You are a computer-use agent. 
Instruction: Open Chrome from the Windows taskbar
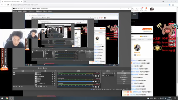point(7,98)
